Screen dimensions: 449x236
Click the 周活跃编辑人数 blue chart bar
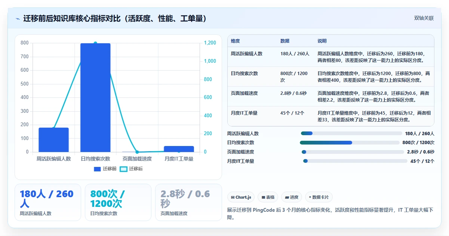(x=53, y=140)
